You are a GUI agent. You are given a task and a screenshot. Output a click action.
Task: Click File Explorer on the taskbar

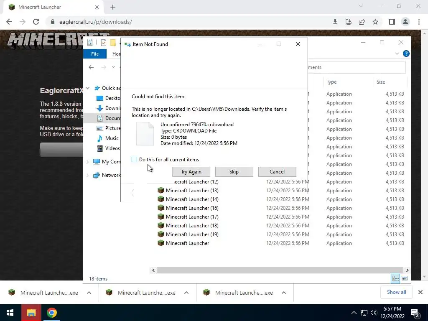(x=31, y=313)
